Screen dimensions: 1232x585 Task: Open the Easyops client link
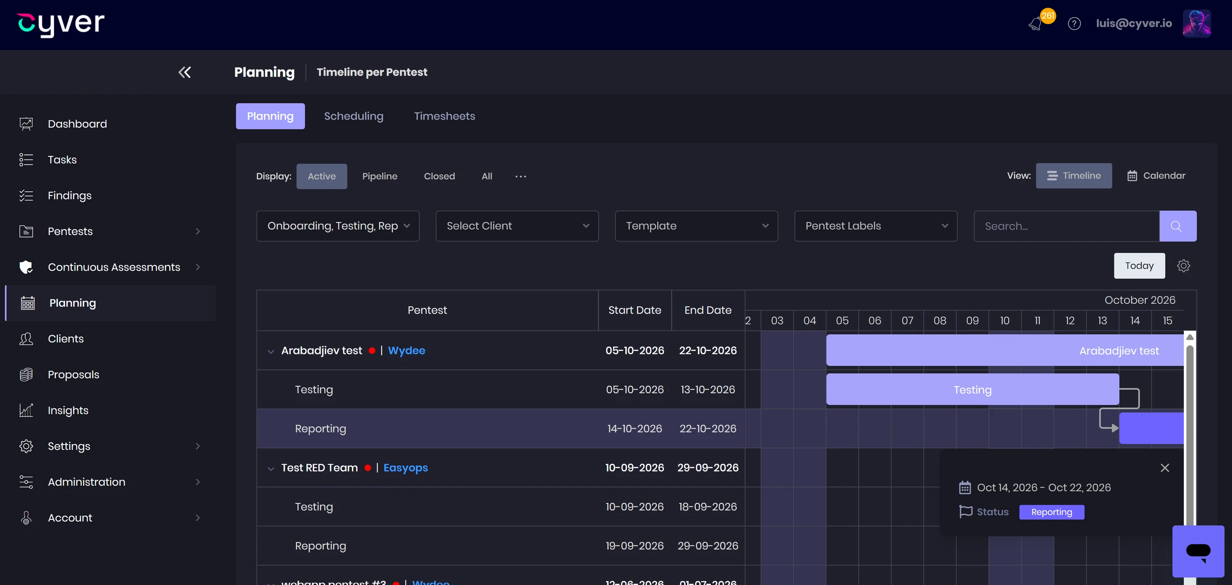click(405, 468)
